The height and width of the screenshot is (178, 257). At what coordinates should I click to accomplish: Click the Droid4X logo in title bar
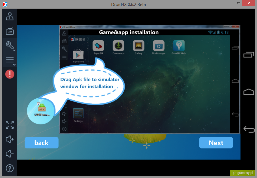tap(5, 4)
